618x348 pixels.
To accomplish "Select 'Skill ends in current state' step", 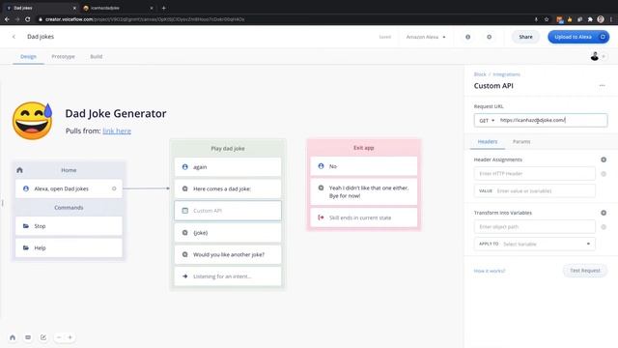I will click(x=364, y=217).
